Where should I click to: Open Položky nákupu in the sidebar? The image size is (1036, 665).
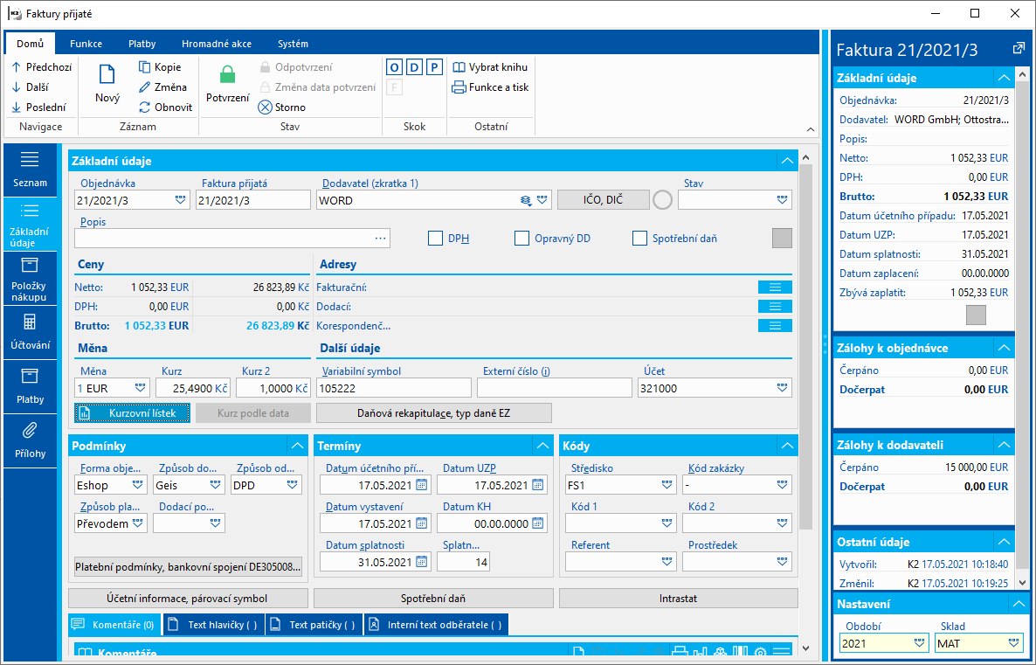tap(30, 278)
